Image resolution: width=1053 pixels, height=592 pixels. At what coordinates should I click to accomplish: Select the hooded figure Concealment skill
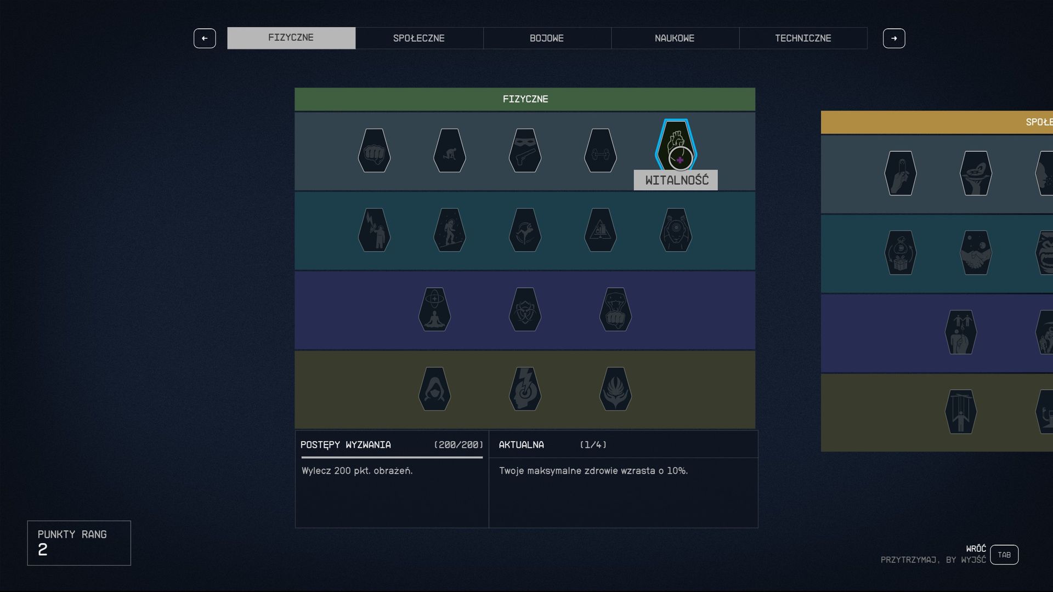click(434, 389)
